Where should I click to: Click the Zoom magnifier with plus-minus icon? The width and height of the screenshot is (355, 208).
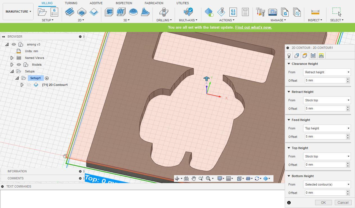[201, 179]
